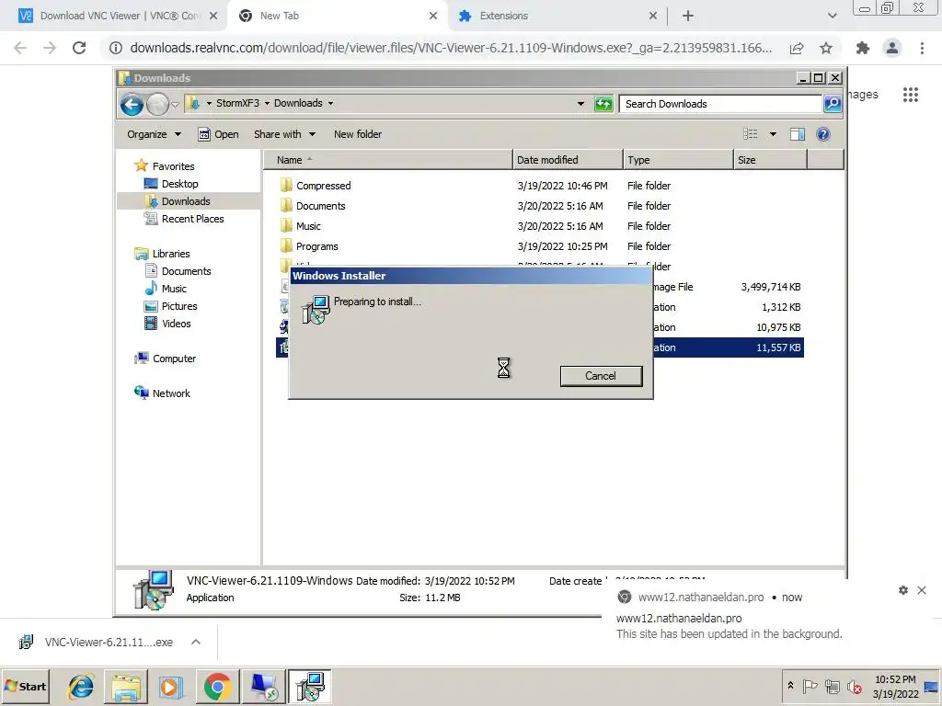The image size is (942, 706).
Task: Sort by Size column header
Action: point(770,160)
